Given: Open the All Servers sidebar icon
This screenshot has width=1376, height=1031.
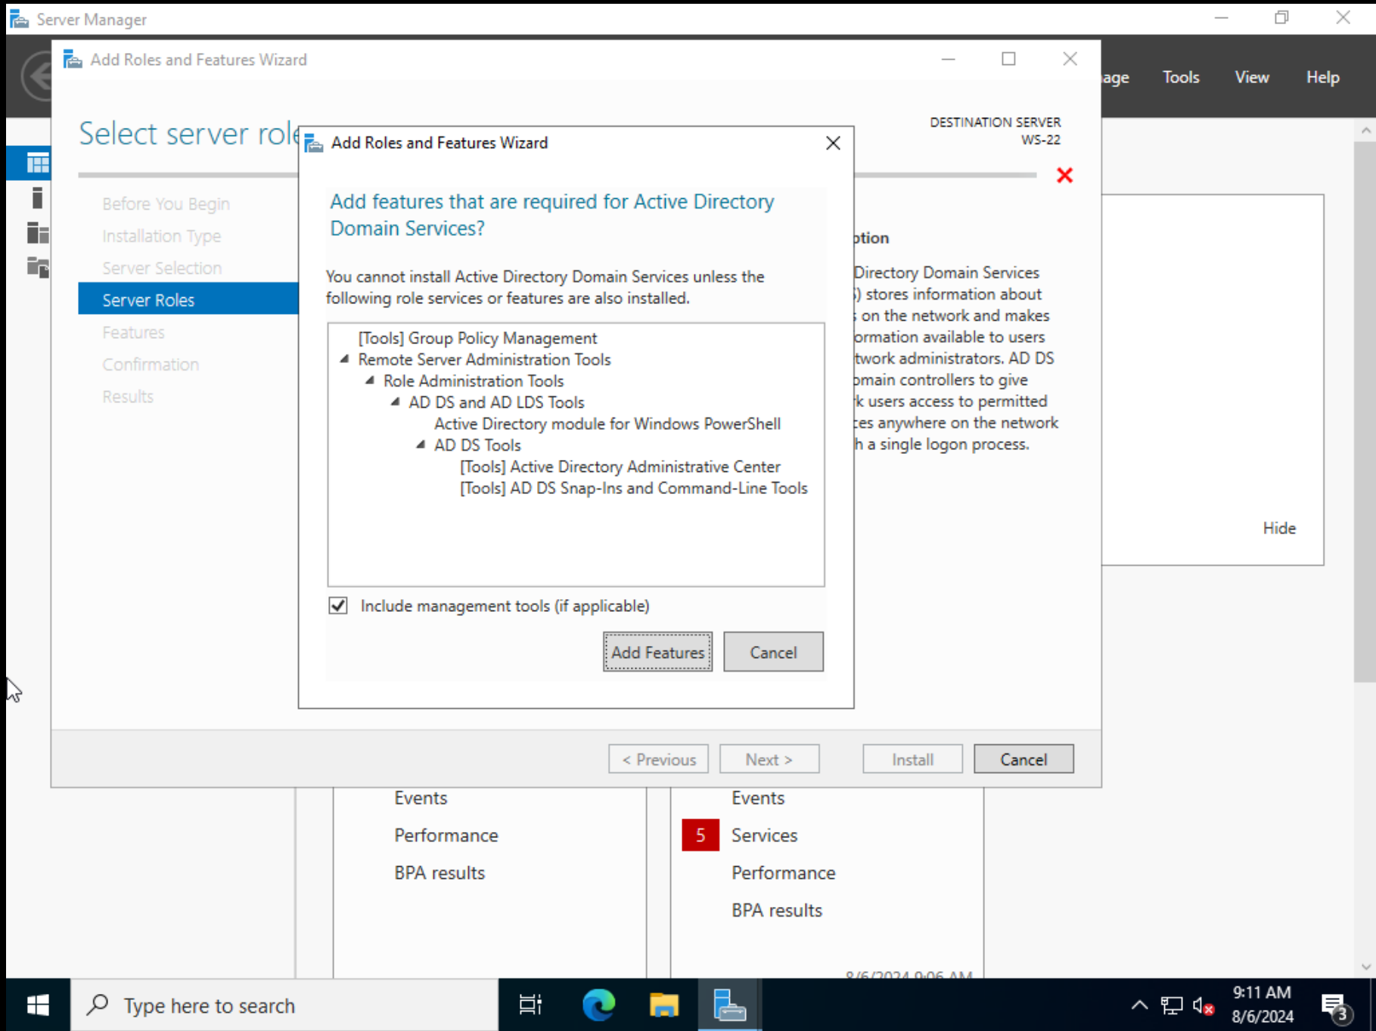Looking at the screenshot, I should 38,233.
